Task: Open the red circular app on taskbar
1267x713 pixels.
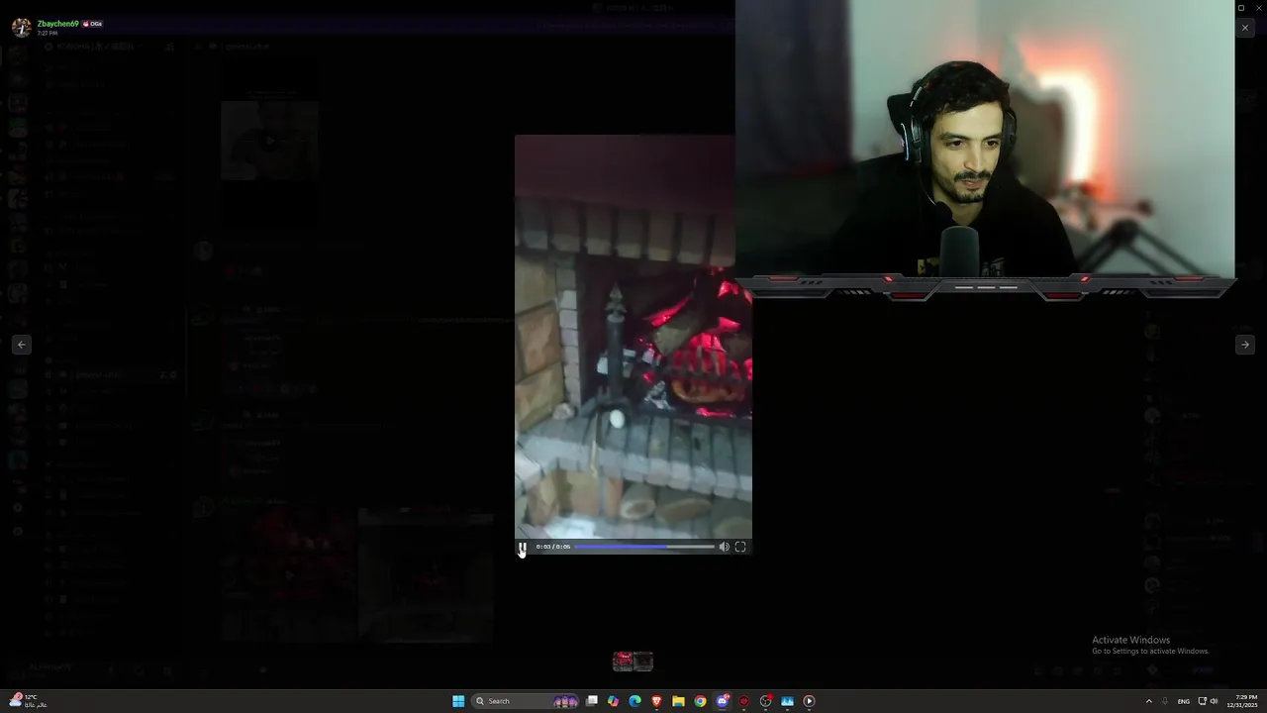Action: pos(744,701)
